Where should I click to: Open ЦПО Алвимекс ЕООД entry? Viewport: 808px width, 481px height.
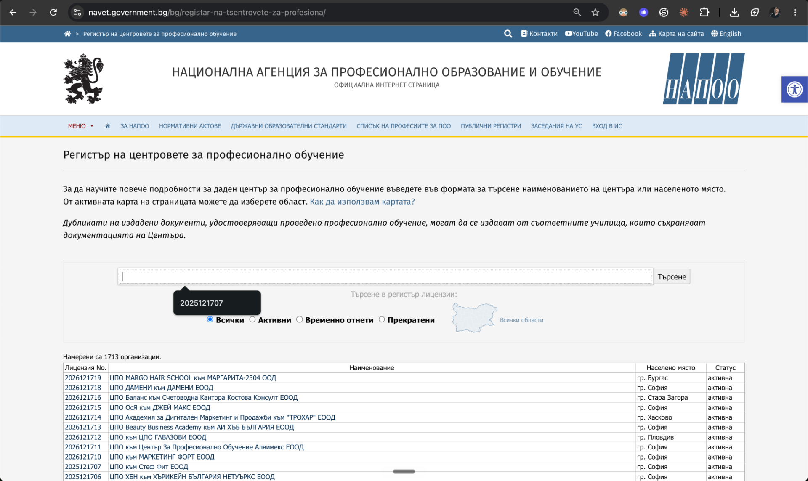206,447
